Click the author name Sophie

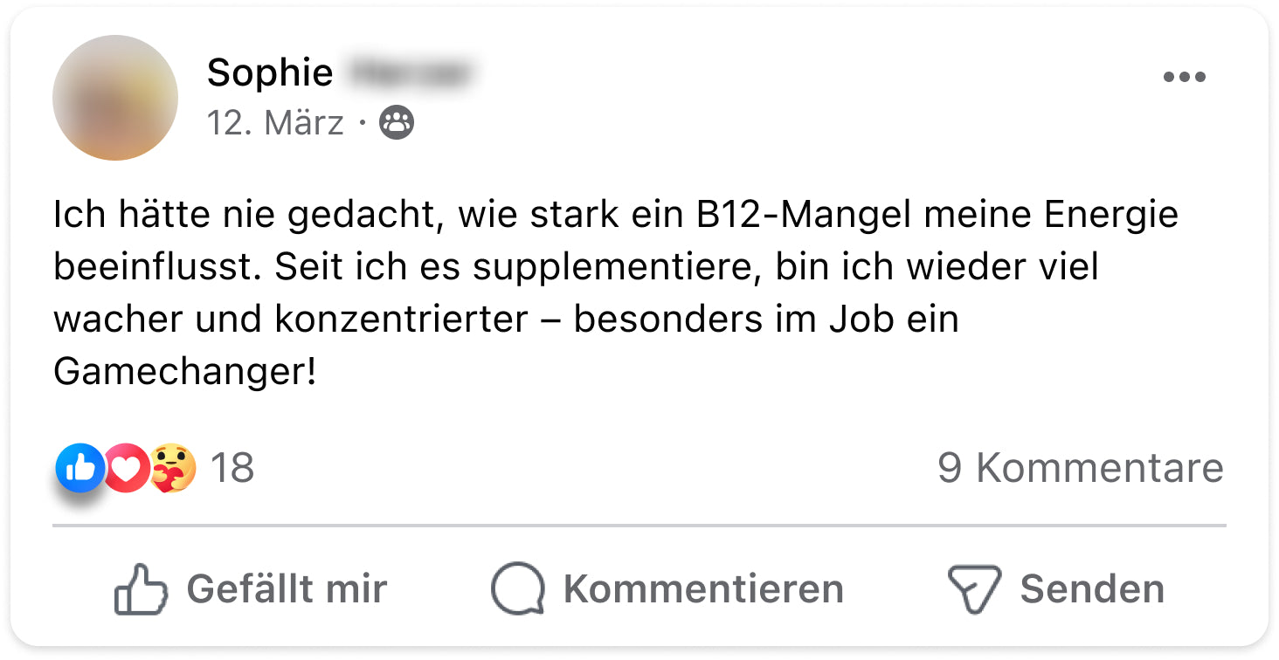pos(269,73)
